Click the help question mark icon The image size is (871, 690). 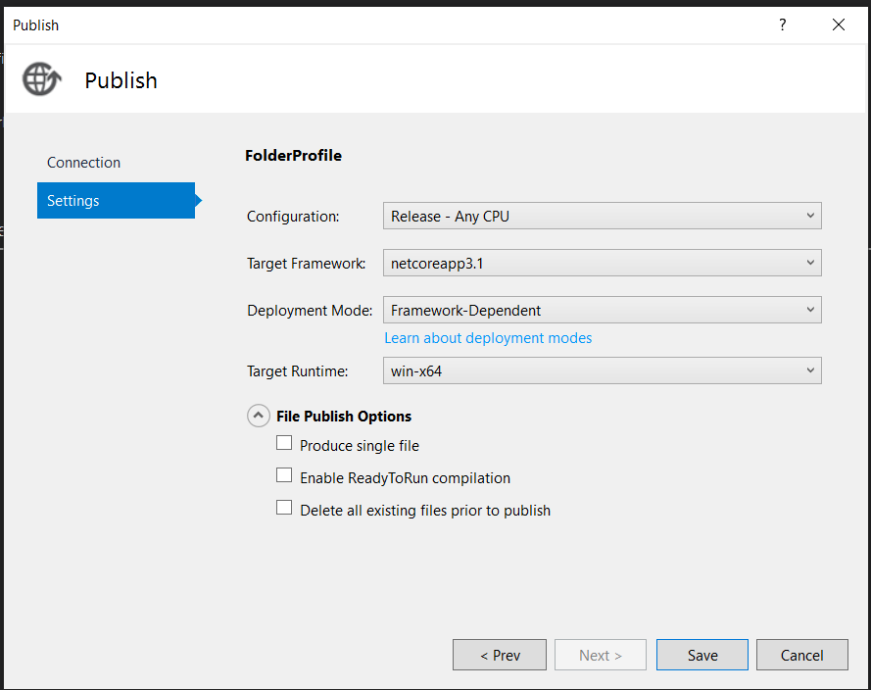pyautogui.click(x=782, y=25)
